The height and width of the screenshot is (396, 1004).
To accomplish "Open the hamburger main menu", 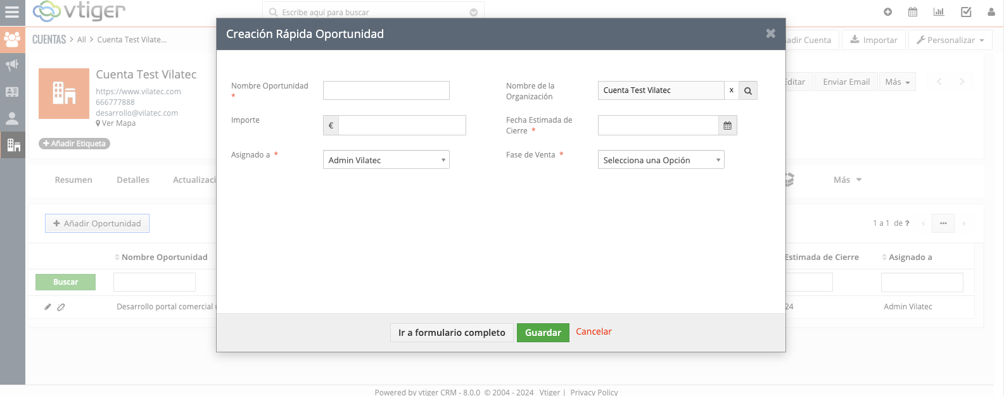I will [12, 12].
